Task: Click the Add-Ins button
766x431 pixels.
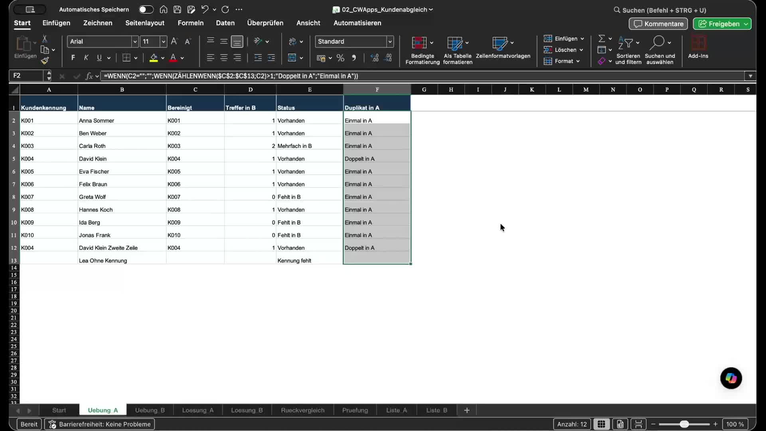Action: tap(698, 47)
